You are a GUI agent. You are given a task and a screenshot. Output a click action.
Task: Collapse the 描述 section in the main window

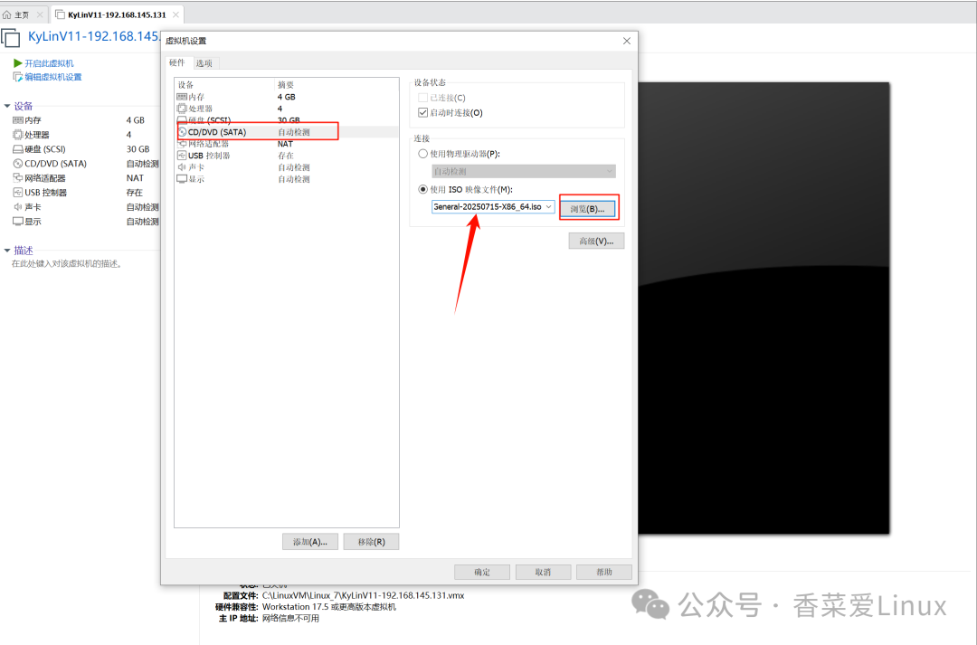click(x=7, y=251)
